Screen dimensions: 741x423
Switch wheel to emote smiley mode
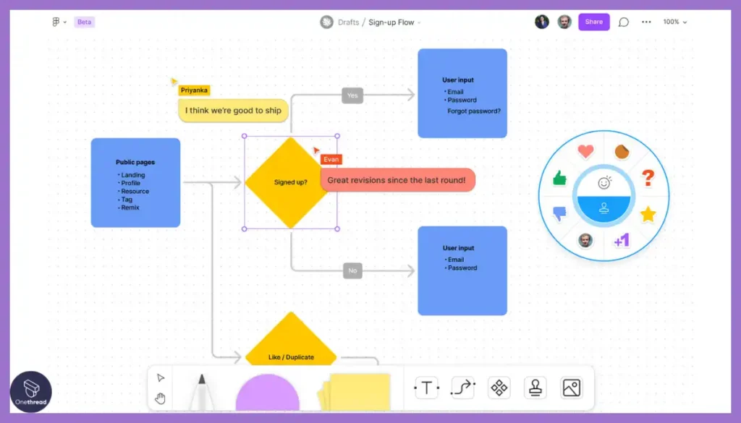604,182
